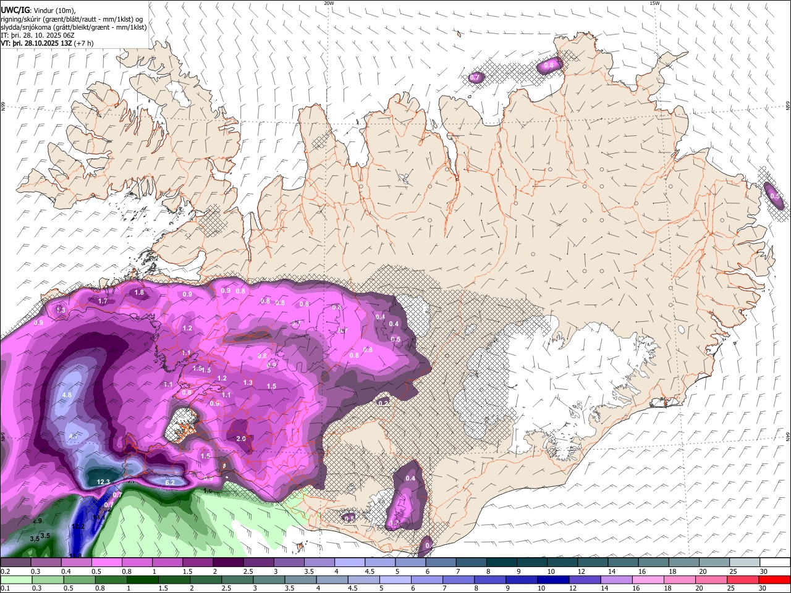Click the 'IT: þri. 28. 10. 2025 06Z' line
The height and width of the screenshot is (593, 791).
pyautogui.click(x=37, y=35)
